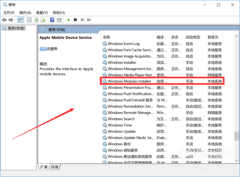Viewport: 240px width, 177px height.
Task: Select Windows Update Medic Service row
Action: [162, 138]
